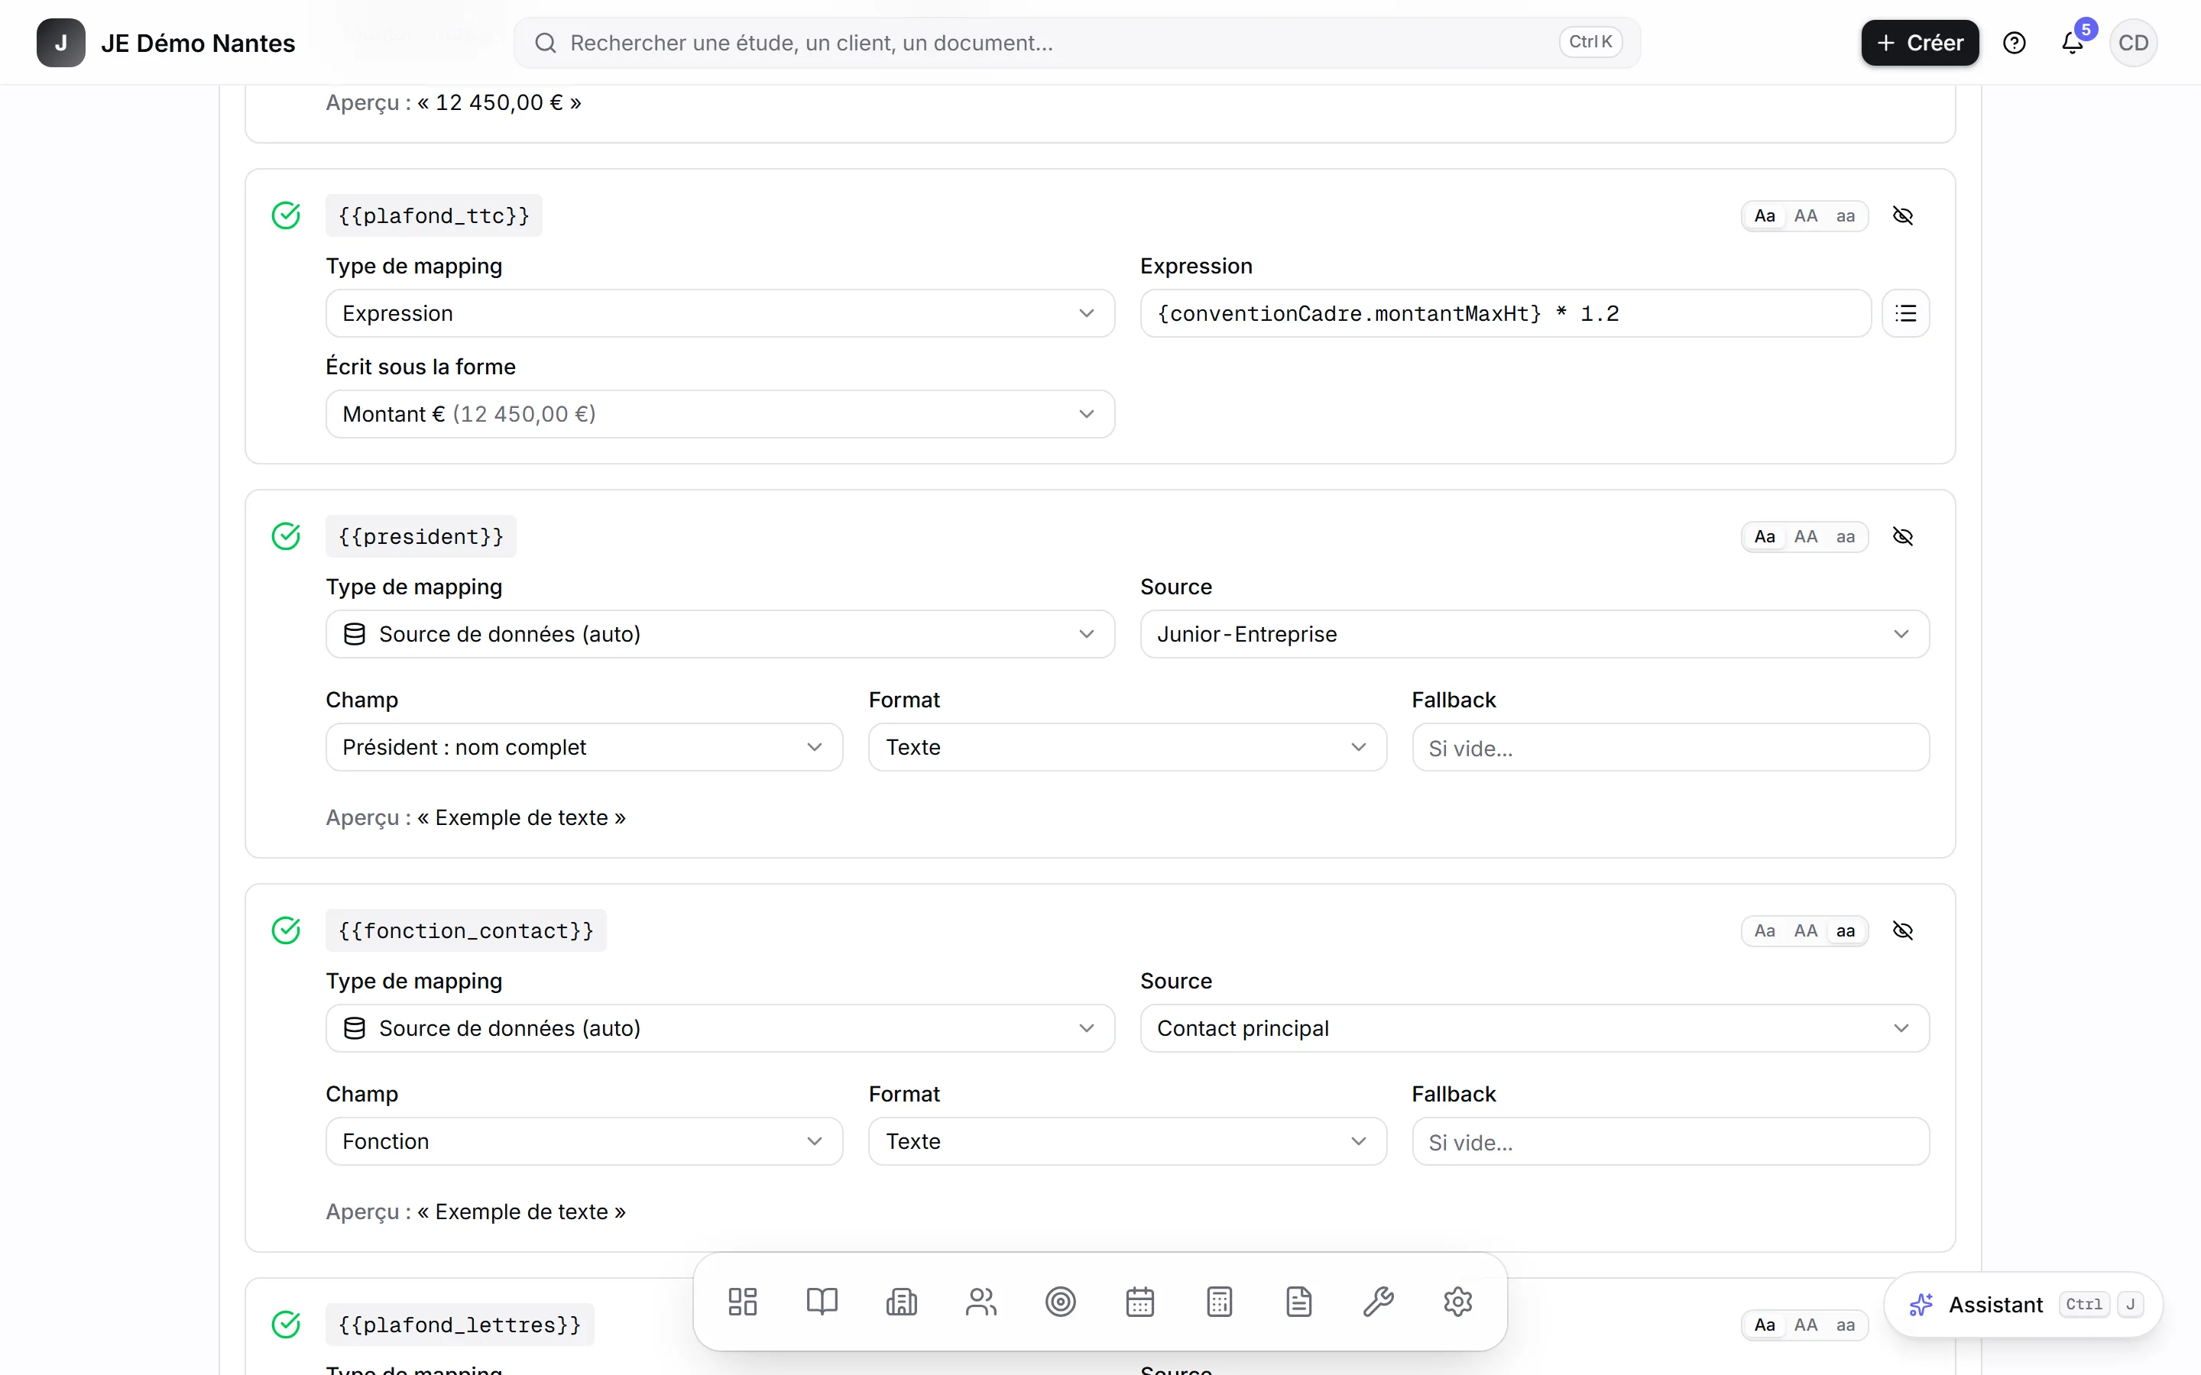Open Source dropdown showing Contact principal
Viewport: 2201px width, 1375px height.
pyautogui.click(x=1535, y=1027)
